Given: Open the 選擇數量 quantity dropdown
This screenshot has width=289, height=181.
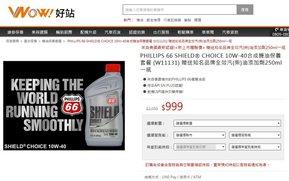Looking at the screenshot, I should tap(227, 123).
